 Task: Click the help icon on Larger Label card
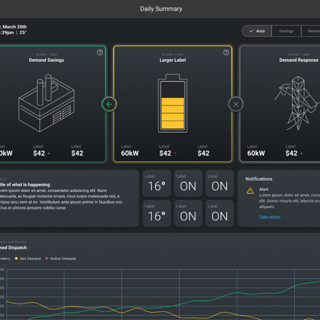[226, 52]
